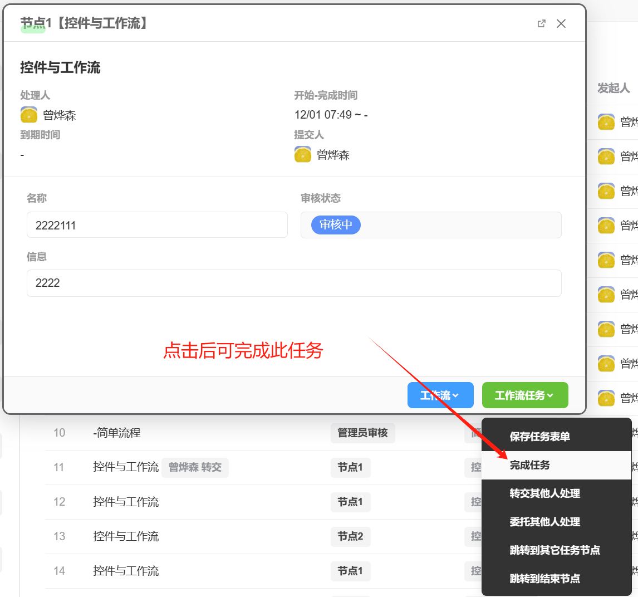Viewport: 638px width, 597px height.
Task: Click 跳转到其它任务节点 menu item
Action: coord(554,550)
